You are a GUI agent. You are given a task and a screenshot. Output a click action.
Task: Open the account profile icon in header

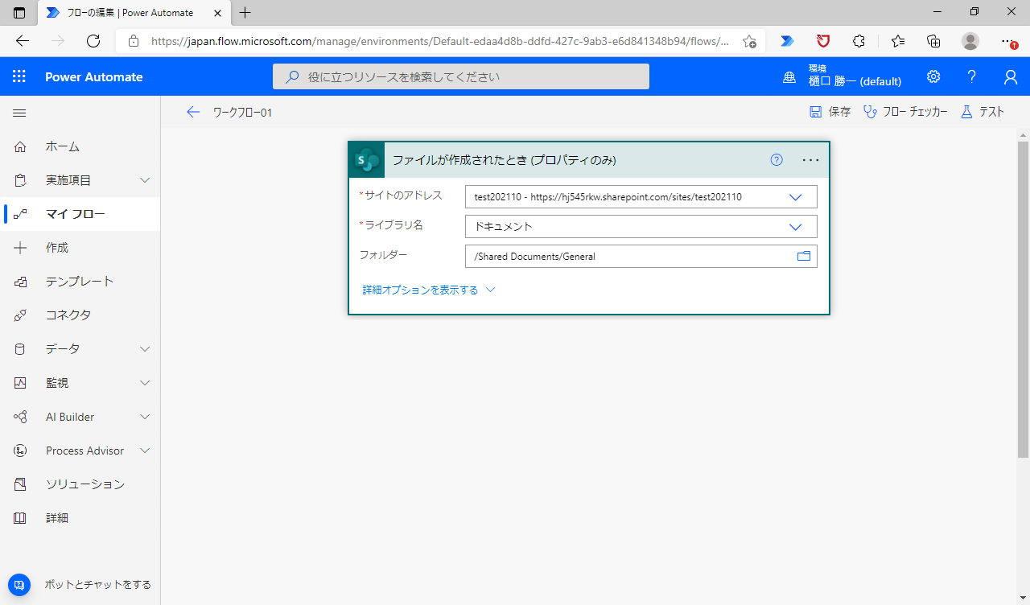[x=1011, y=76]
